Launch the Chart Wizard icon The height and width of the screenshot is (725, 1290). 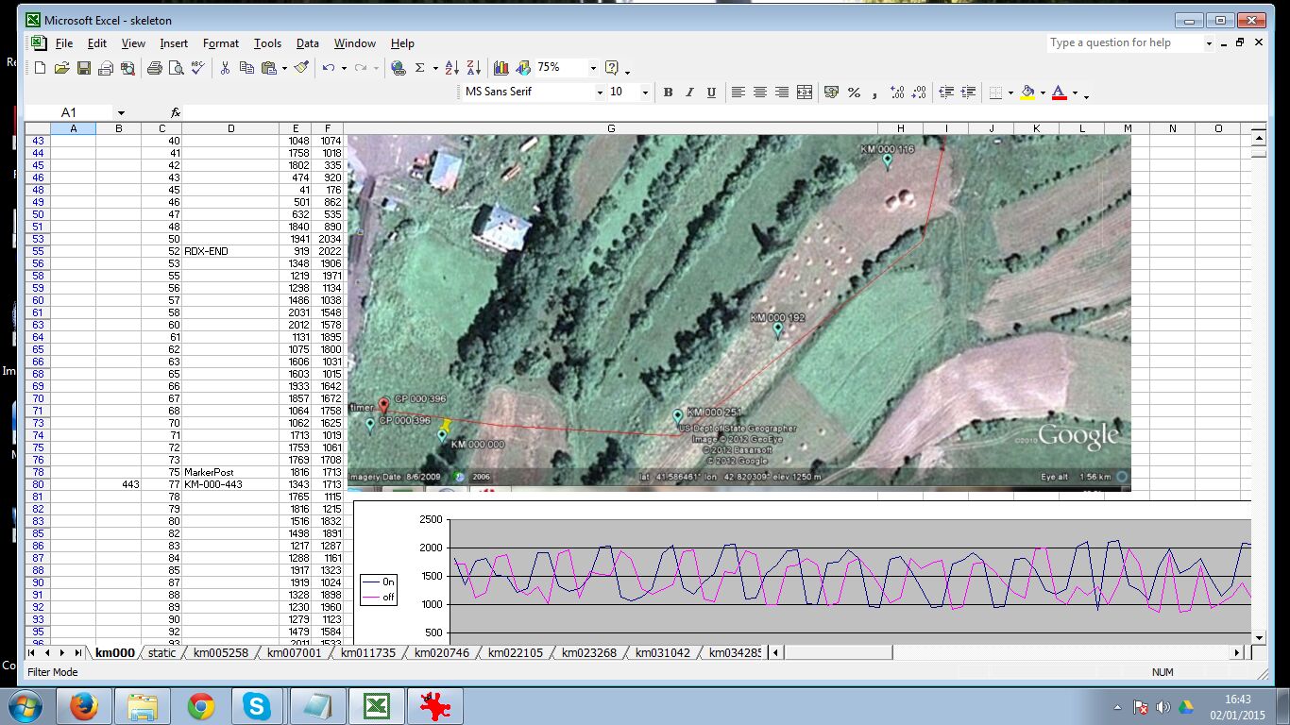(501, 68)
